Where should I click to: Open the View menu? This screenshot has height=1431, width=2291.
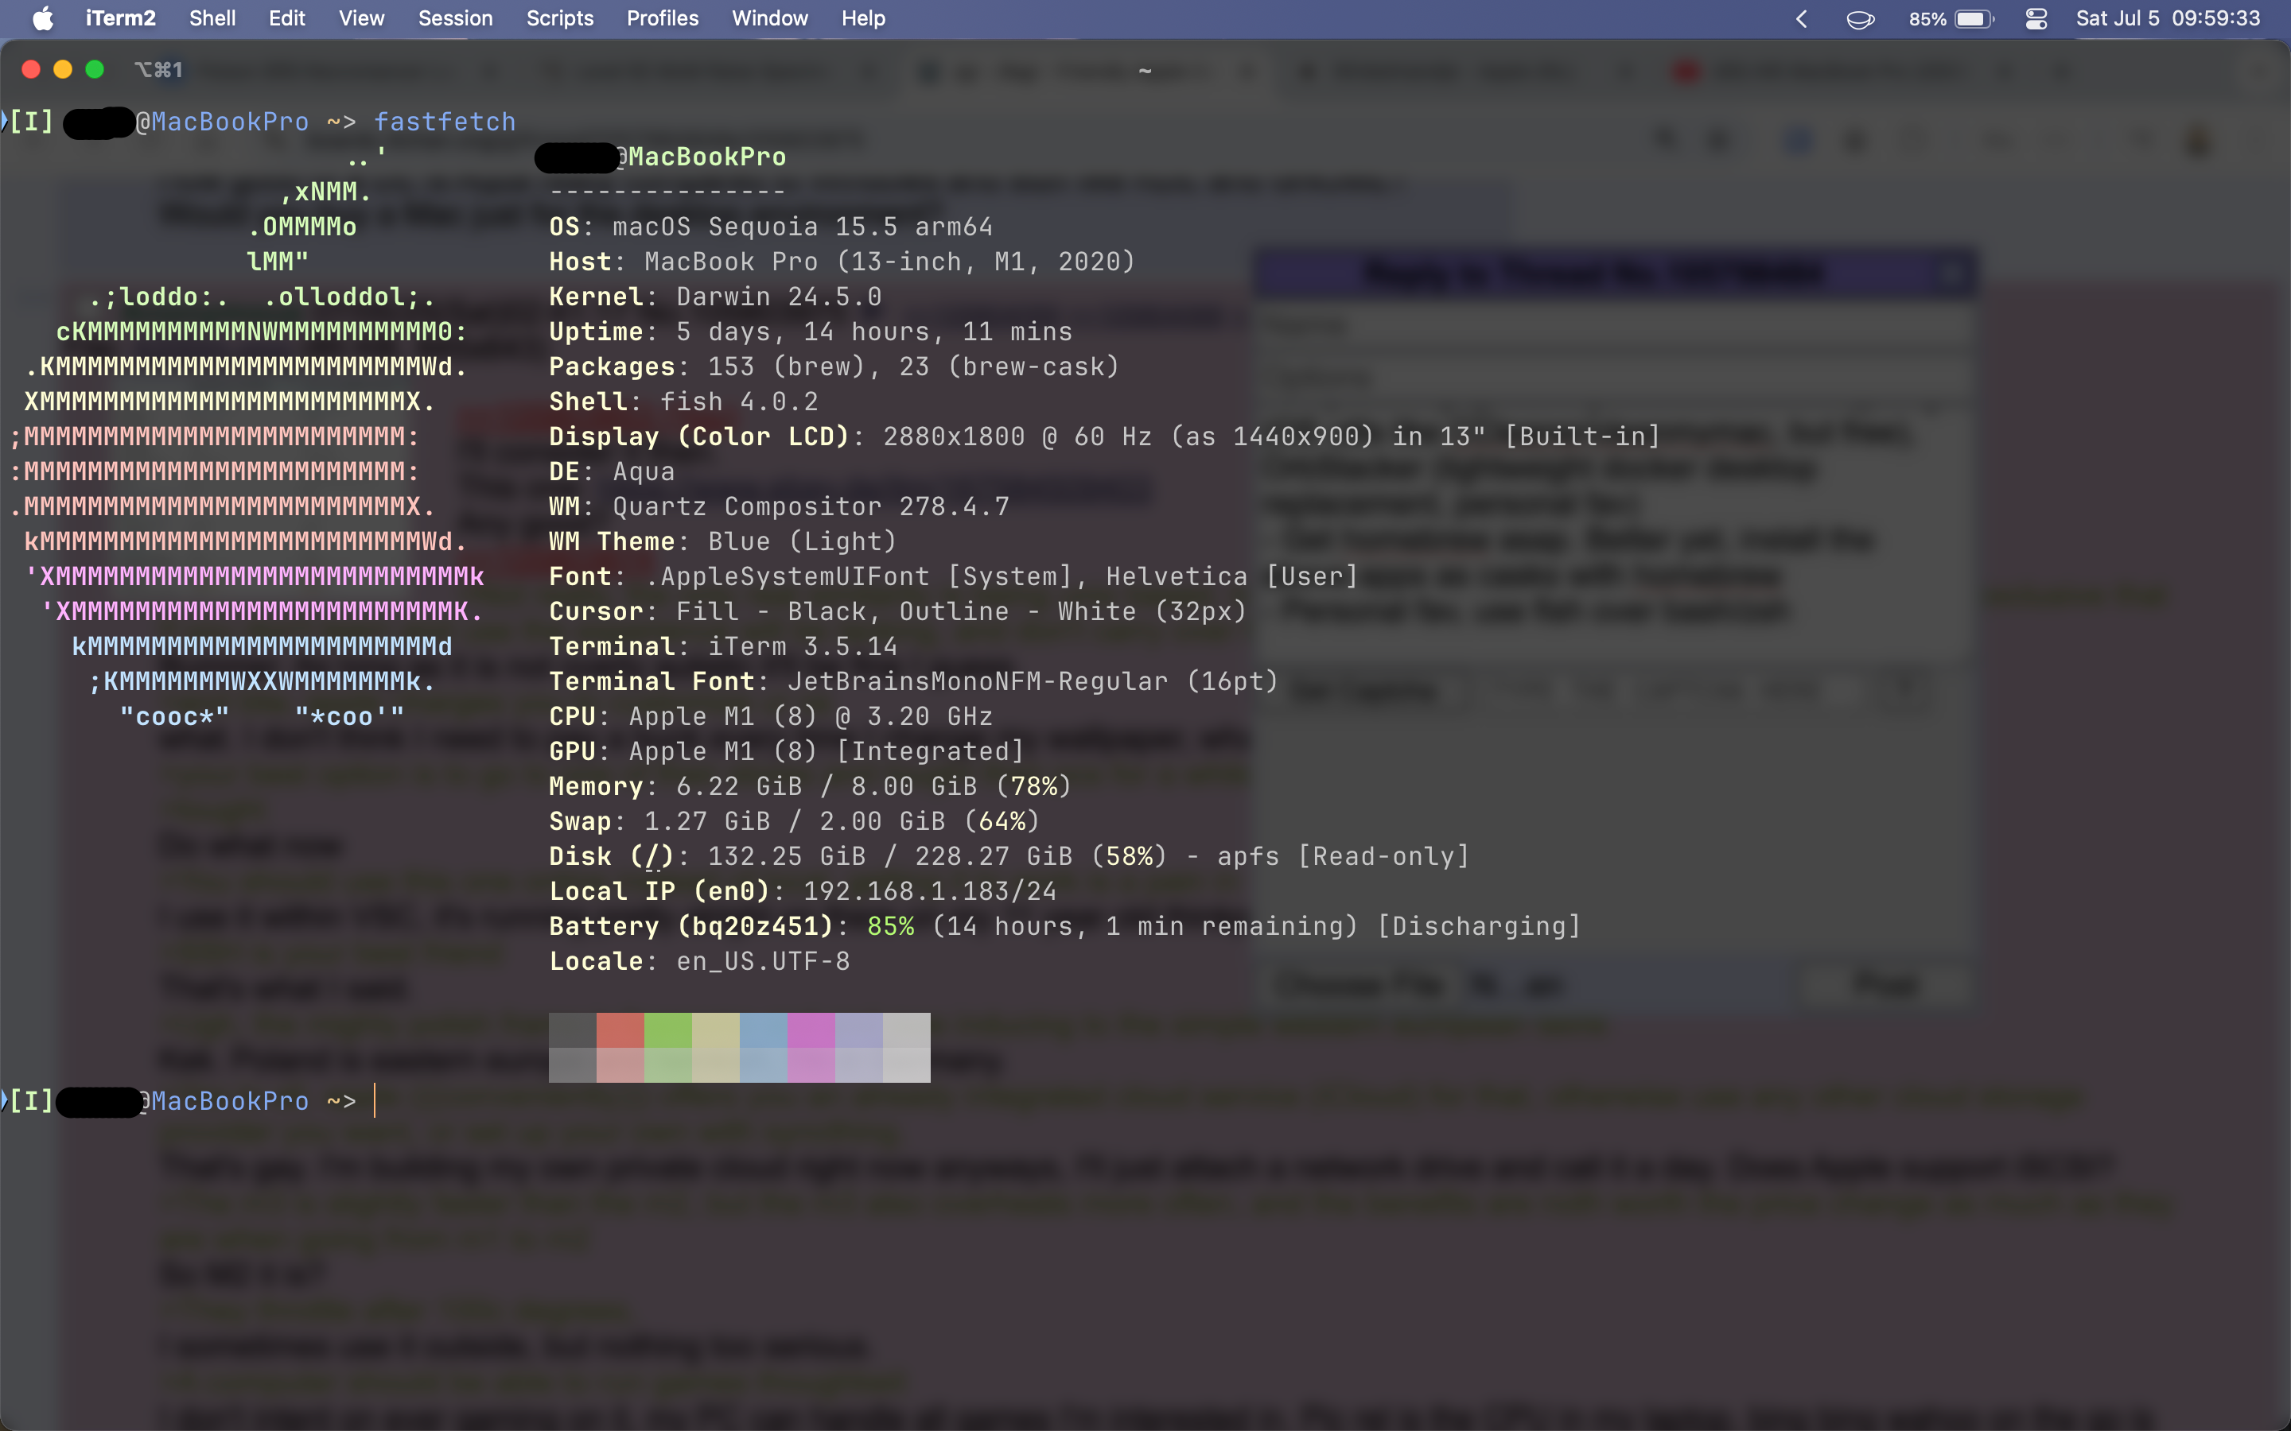pos(362,18)
